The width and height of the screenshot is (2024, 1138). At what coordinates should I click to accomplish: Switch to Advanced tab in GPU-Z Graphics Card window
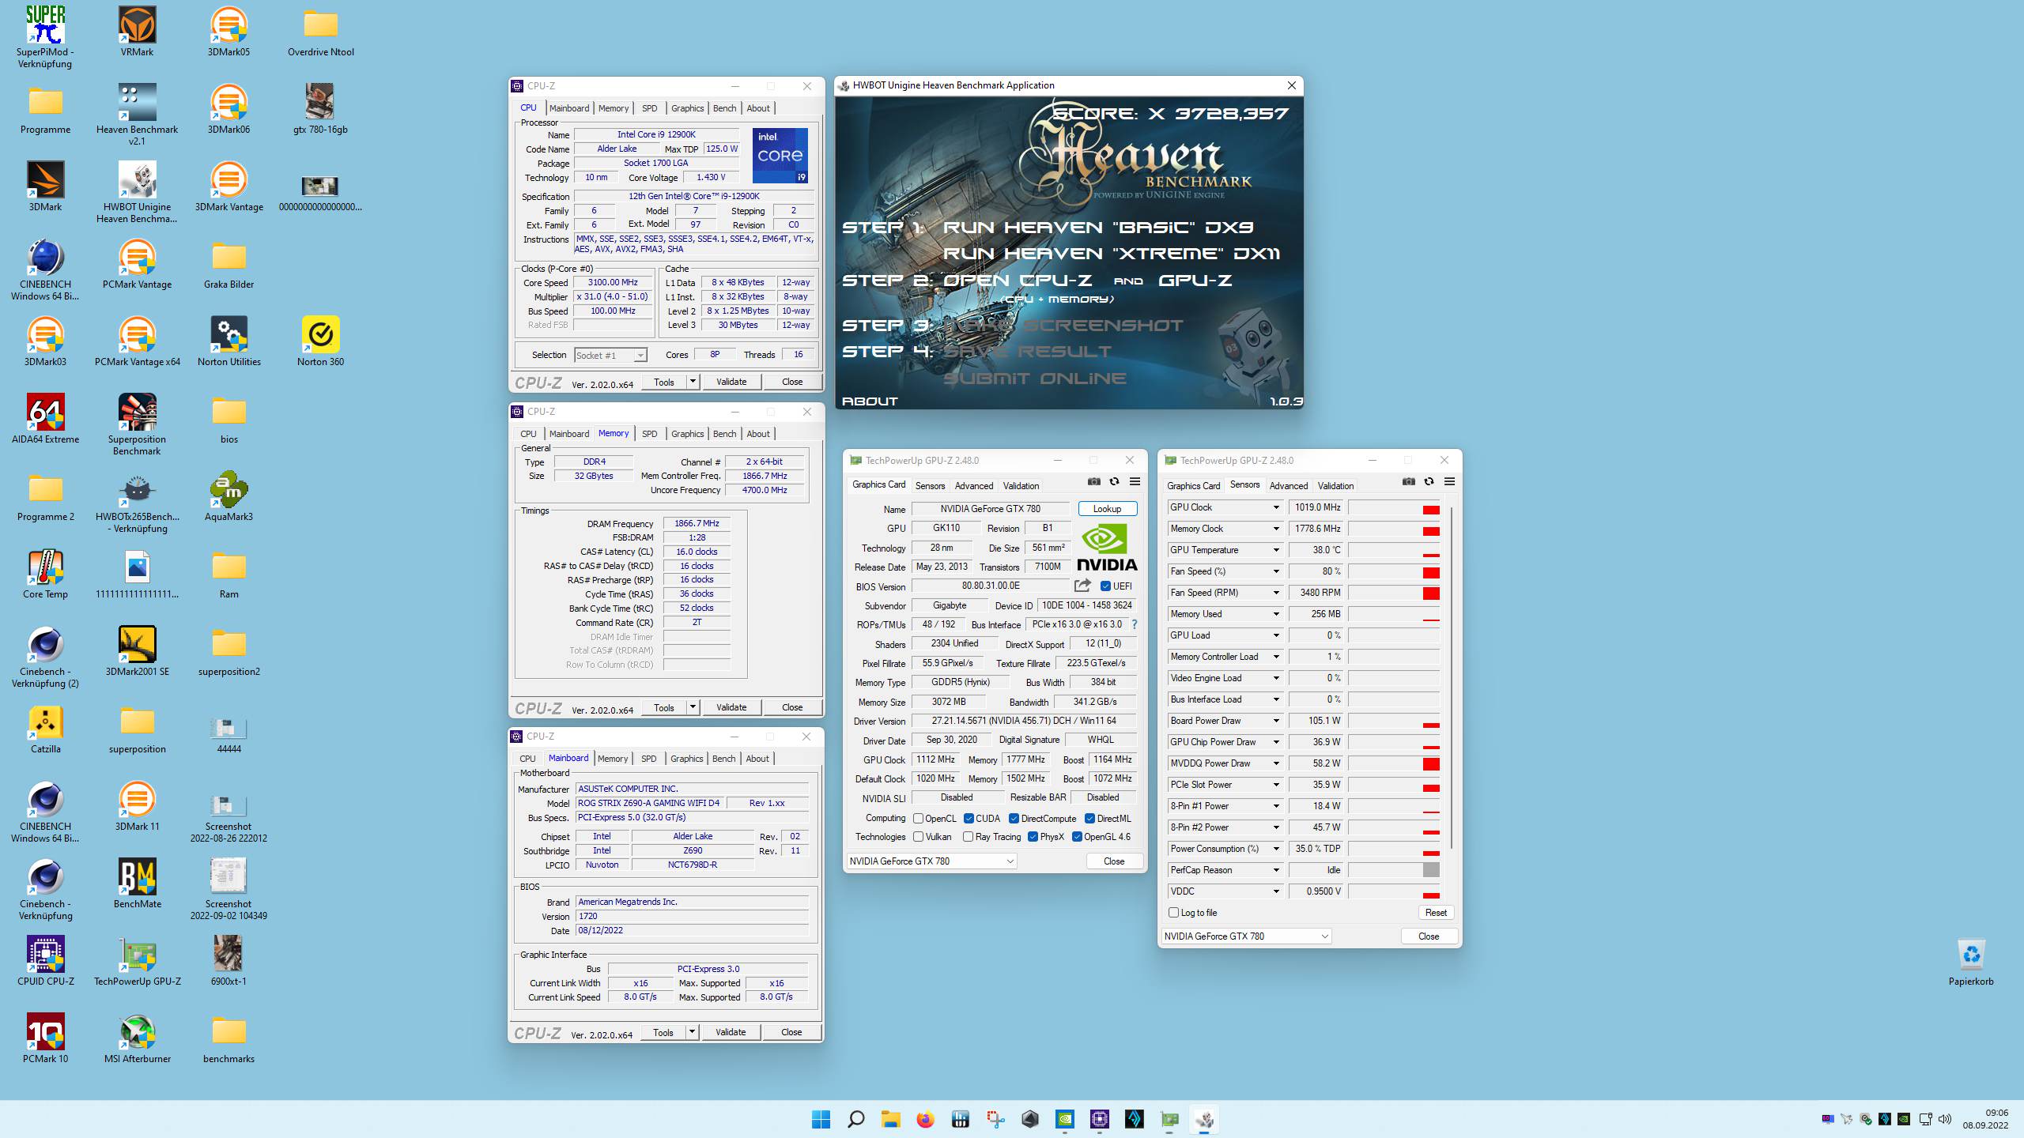[973, 486]
